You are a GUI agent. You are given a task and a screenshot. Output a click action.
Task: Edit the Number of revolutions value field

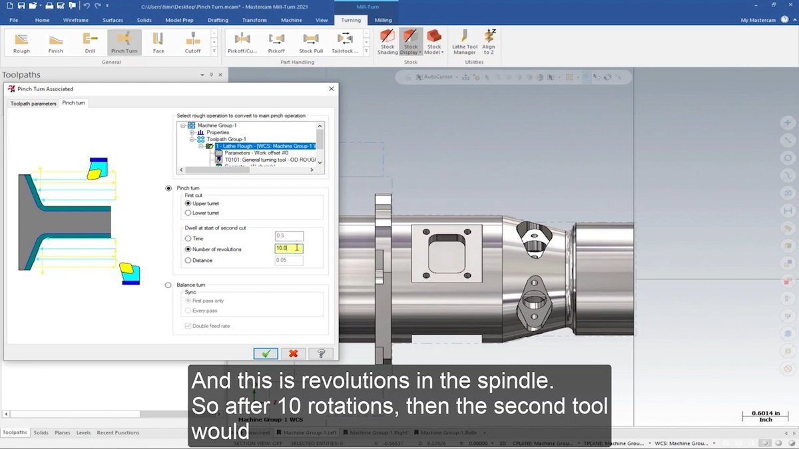289,248
